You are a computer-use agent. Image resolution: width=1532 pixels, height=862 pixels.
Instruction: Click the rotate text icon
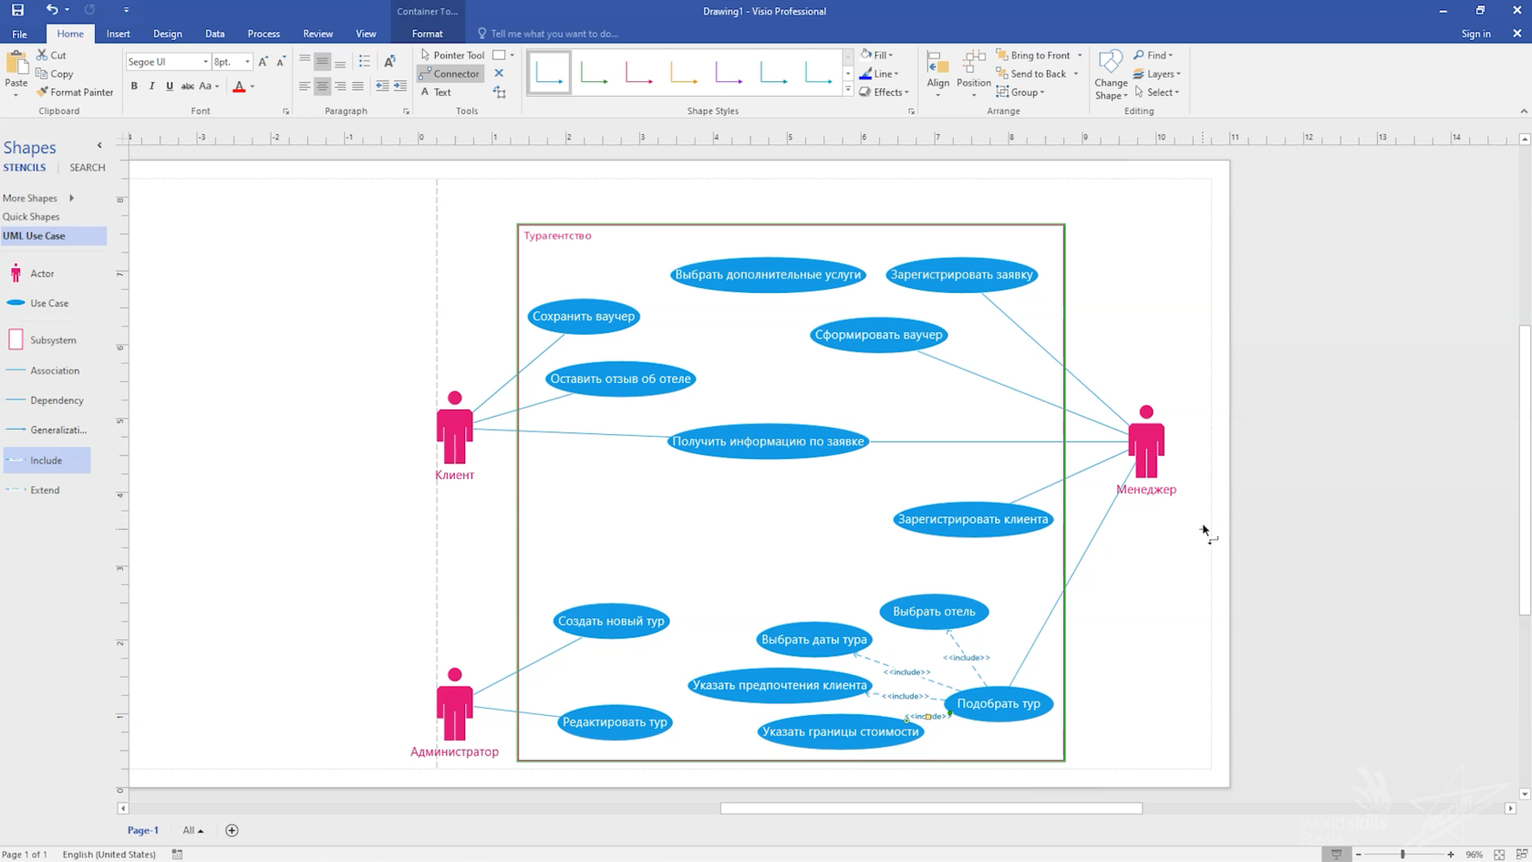coord(390,61)
